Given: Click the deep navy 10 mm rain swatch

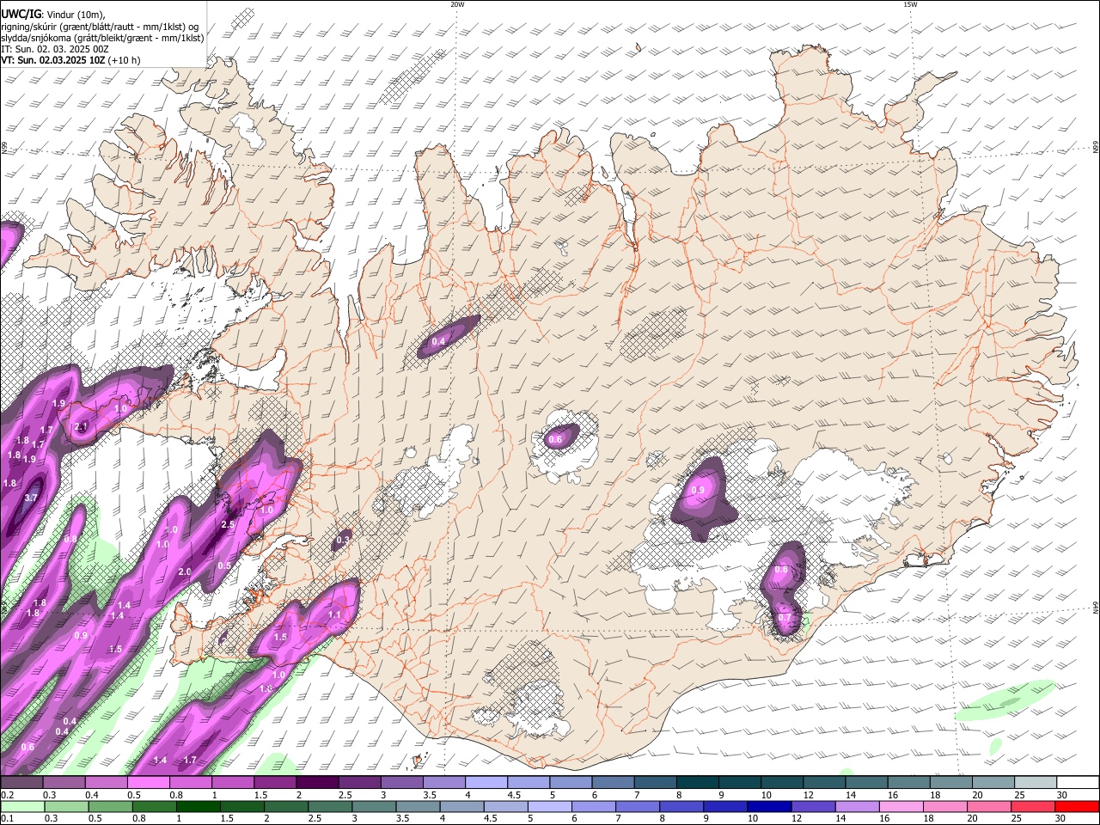Looking at the screenshot, I should tap(770, 806).
